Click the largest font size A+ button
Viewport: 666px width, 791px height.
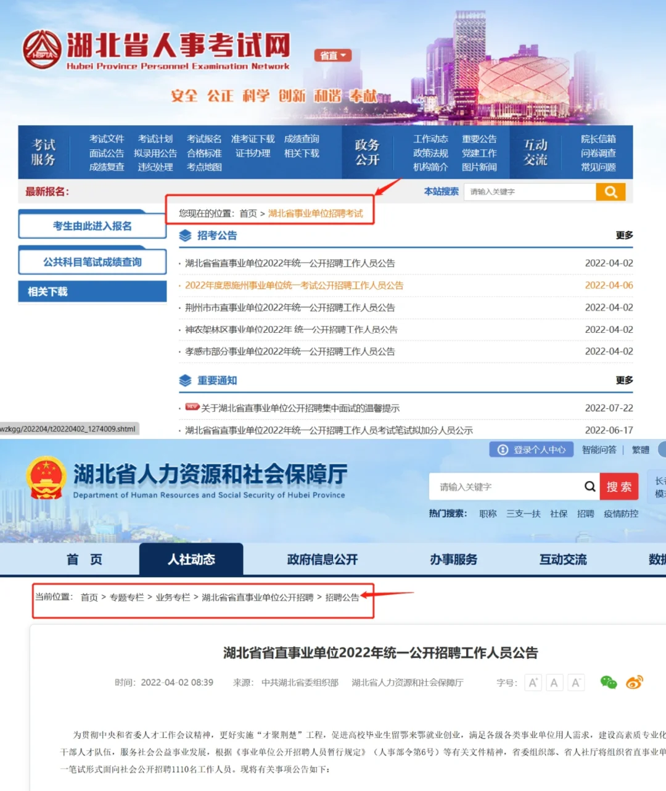click(533, 682)
